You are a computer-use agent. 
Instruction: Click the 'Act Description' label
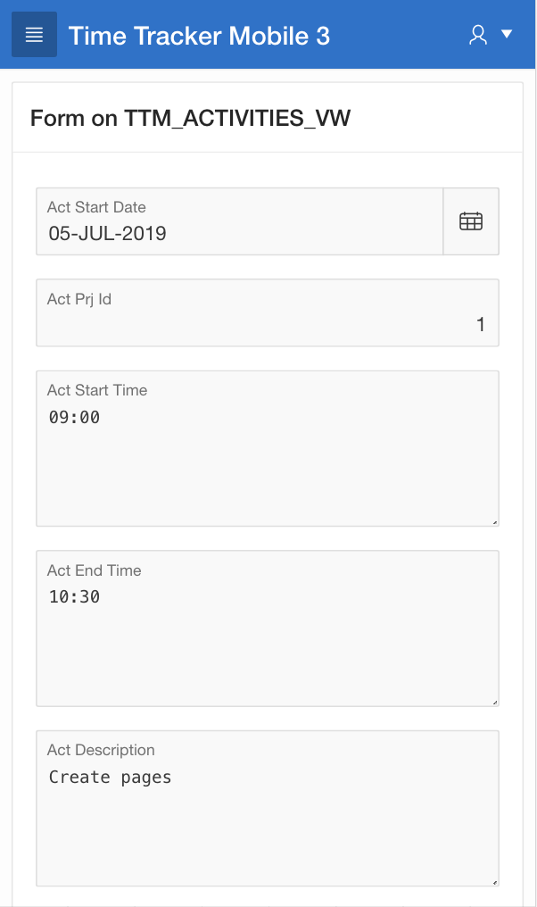coord(101,750)
